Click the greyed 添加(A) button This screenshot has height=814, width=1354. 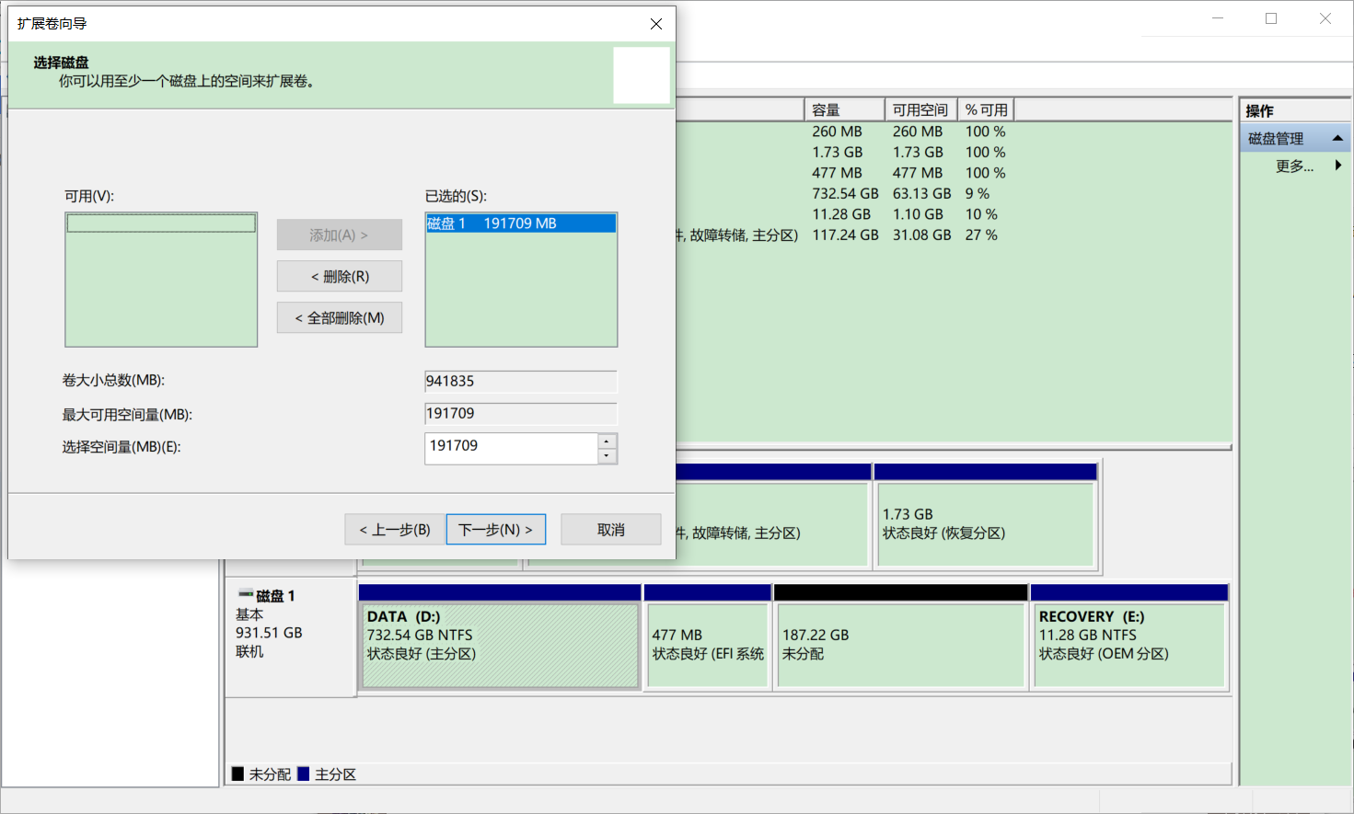(x=340, y=235)
